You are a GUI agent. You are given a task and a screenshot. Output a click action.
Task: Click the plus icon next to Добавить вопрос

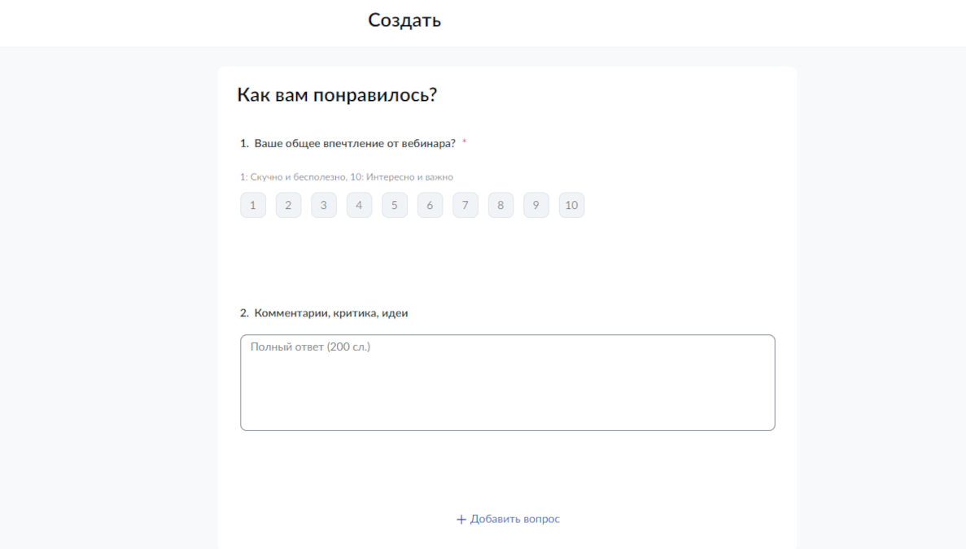coord(460,518)
